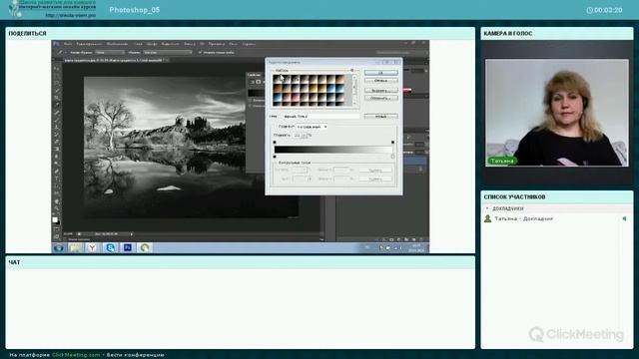Open the Изображение menu
Viewport: 639px width, 359px height.
(118, 44)
